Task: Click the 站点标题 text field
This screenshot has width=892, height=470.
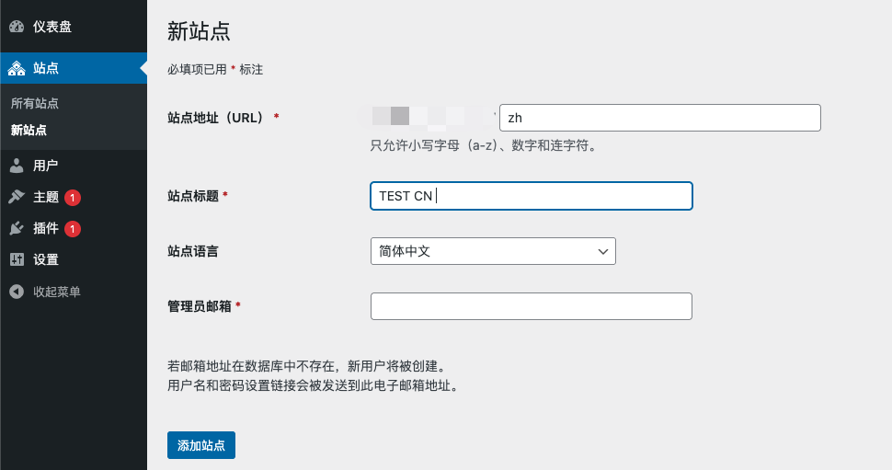Action: point(531,196)
